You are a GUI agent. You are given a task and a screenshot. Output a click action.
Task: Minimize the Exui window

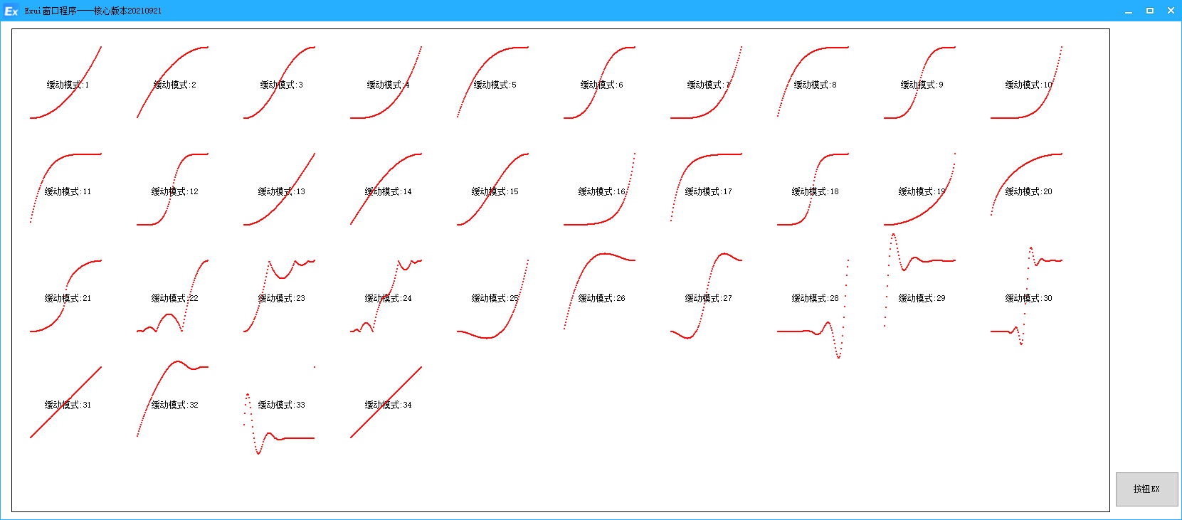click(1129, 11)
